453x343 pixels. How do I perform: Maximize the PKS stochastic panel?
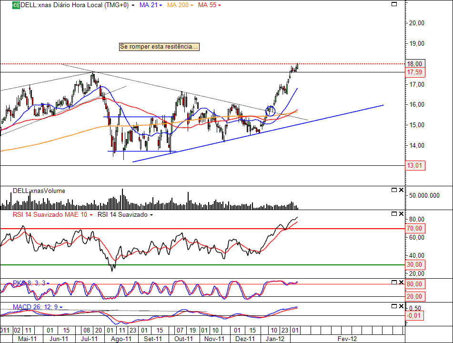[x=394, y=282]
